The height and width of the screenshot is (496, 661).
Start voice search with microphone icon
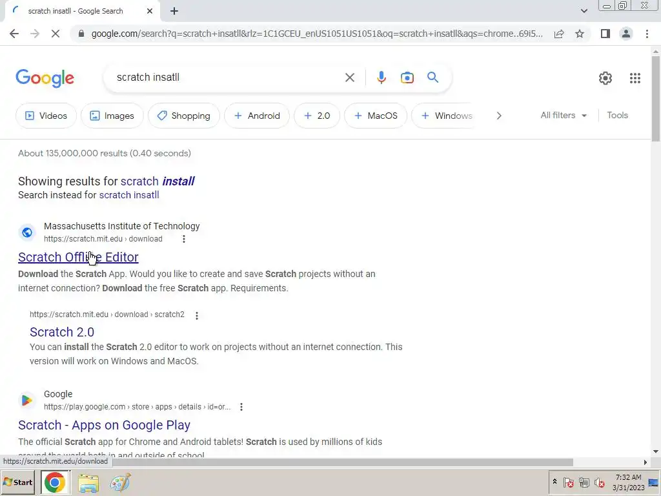click(x=381, y=77)
